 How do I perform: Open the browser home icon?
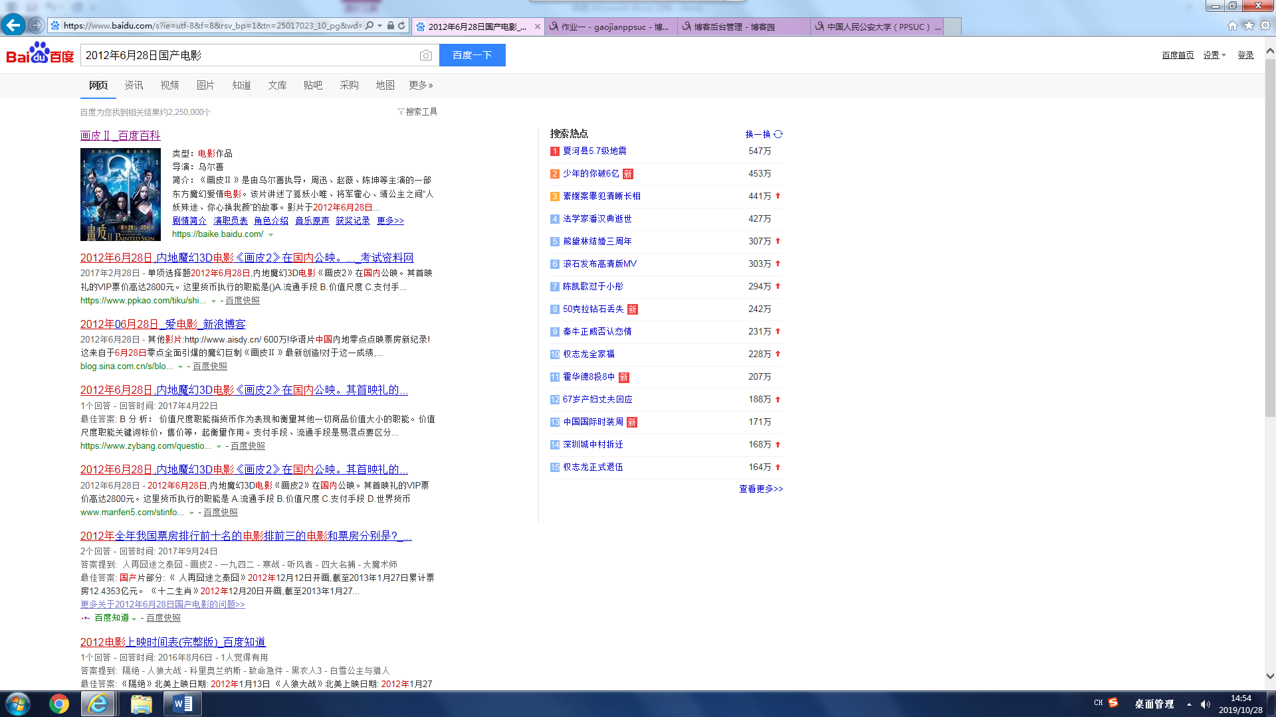coord(1232,26)
